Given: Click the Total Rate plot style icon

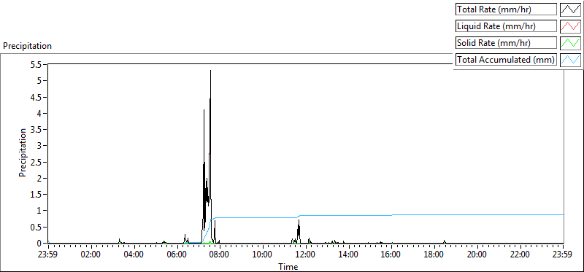Looking at the screenshot, I should (x=570, y=9).
